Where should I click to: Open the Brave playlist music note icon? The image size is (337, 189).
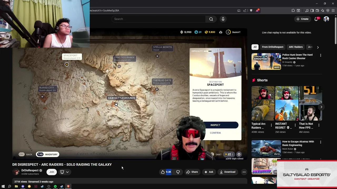tap(307, 10)
